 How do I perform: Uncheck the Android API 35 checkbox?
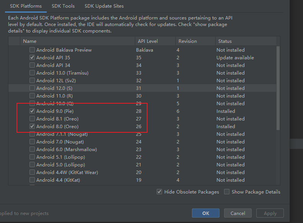tap(32, 58)
